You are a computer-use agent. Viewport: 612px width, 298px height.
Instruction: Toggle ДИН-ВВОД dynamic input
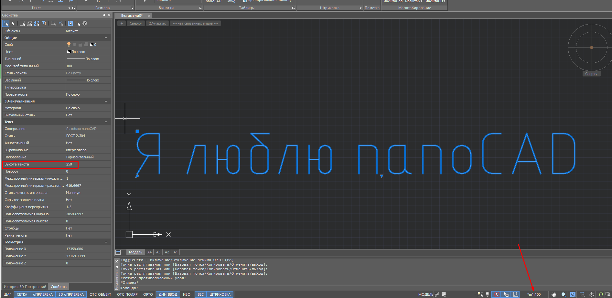168,294
